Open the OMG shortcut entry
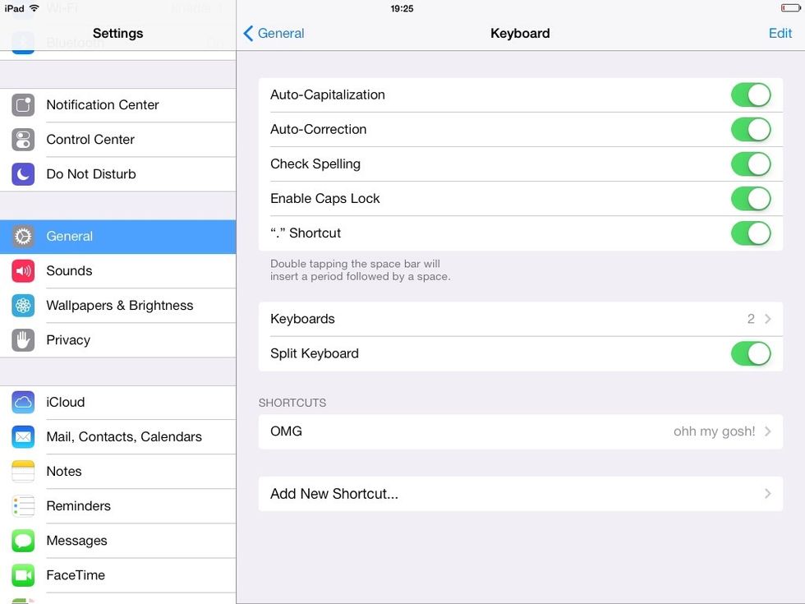Viewport: 805px width, 604px height. click(520, 431)
